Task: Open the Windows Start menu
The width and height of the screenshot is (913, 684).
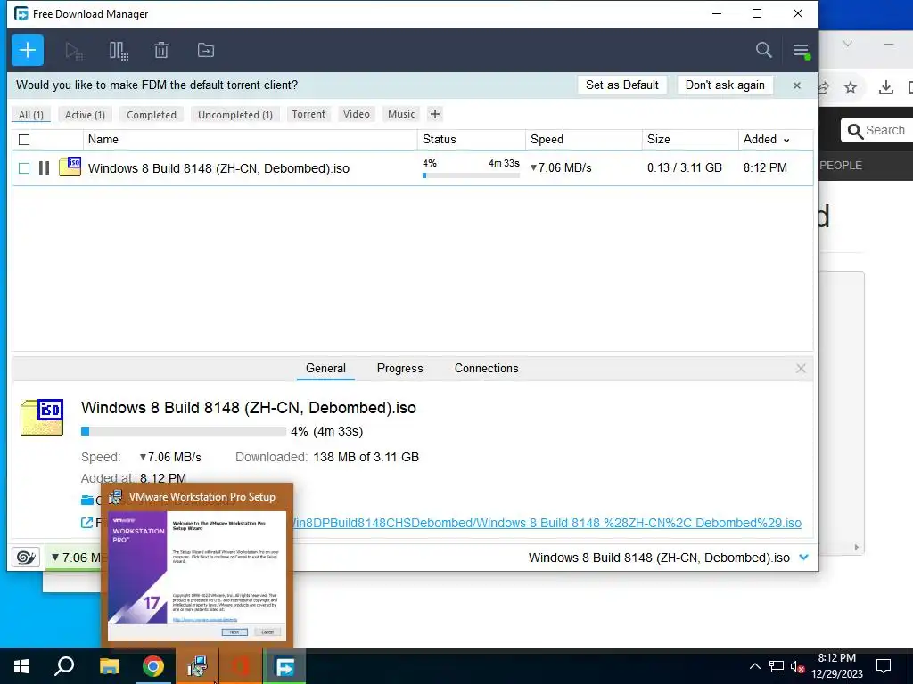Action: point(21,666)
